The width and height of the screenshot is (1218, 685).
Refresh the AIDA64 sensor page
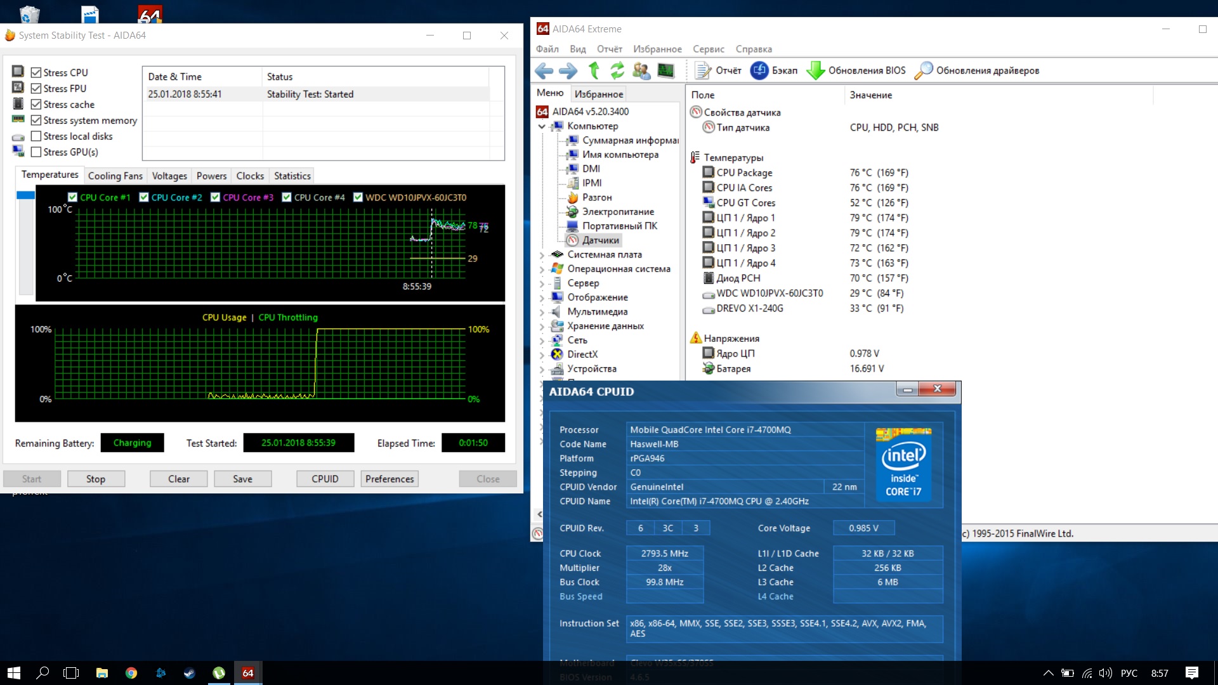(x=617, y=70)
